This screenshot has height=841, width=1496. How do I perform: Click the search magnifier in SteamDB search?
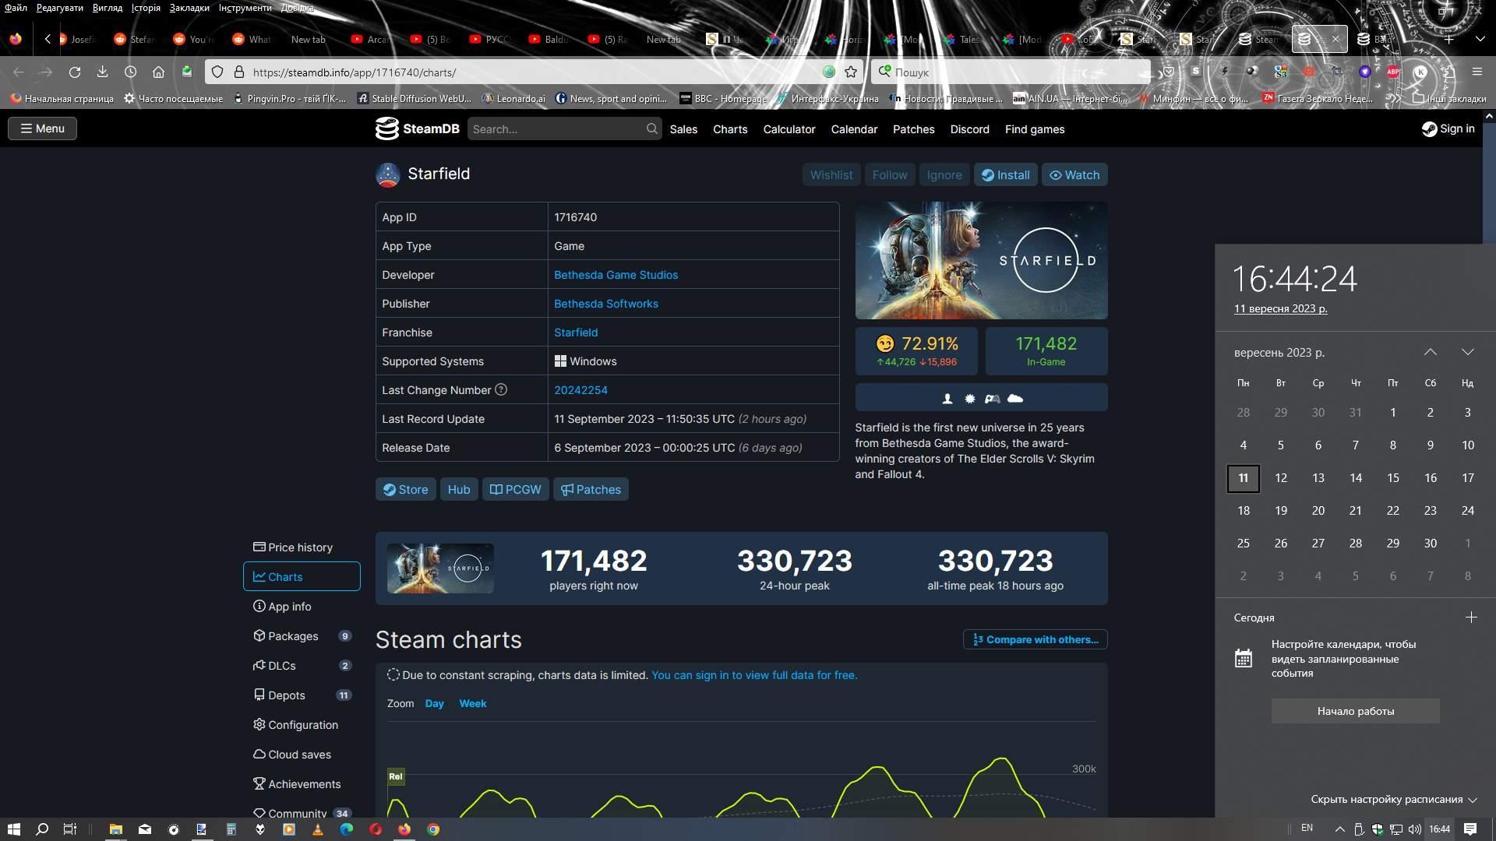(651, 128)
